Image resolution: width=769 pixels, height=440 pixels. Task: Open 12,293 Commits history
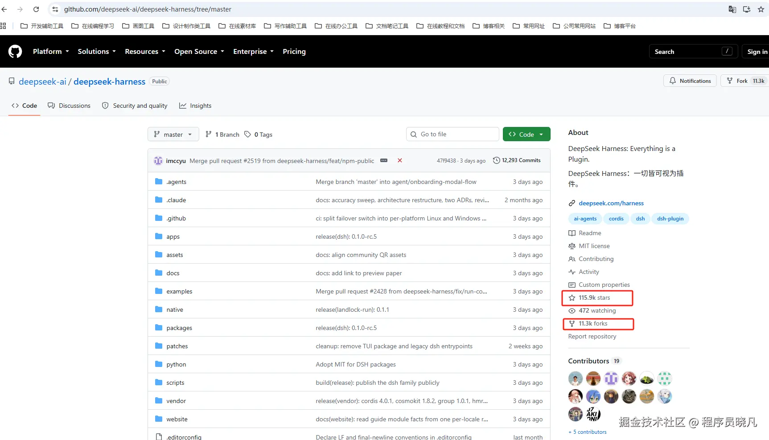point(517,160)
